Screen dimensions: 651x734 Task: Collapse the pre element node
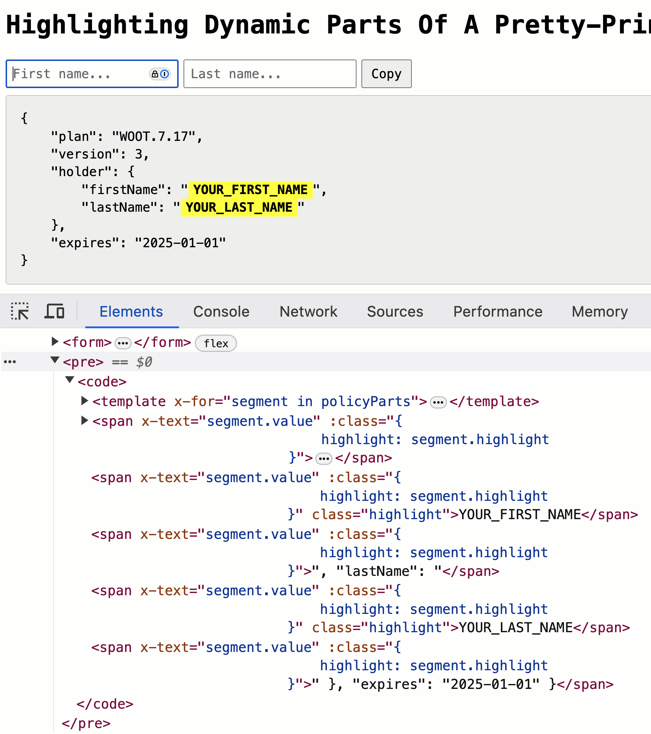tap(55, 360)
